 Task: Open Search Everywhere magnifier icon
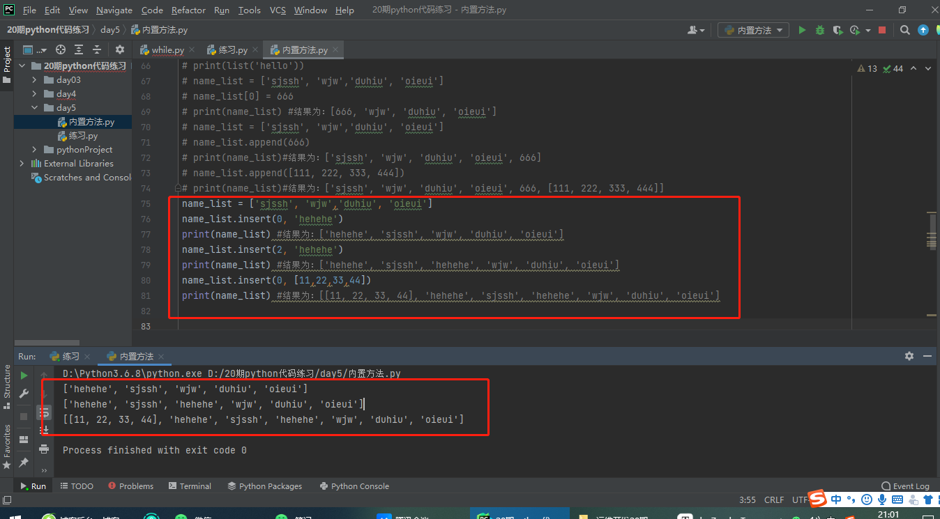pyautogui.click(x=905, y=30)
